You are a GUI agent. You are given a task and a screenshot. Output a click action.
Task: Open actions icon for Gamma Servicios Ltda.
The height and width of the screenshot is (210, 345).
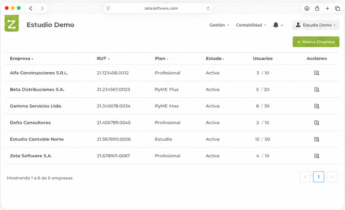(x=317, y=106)
